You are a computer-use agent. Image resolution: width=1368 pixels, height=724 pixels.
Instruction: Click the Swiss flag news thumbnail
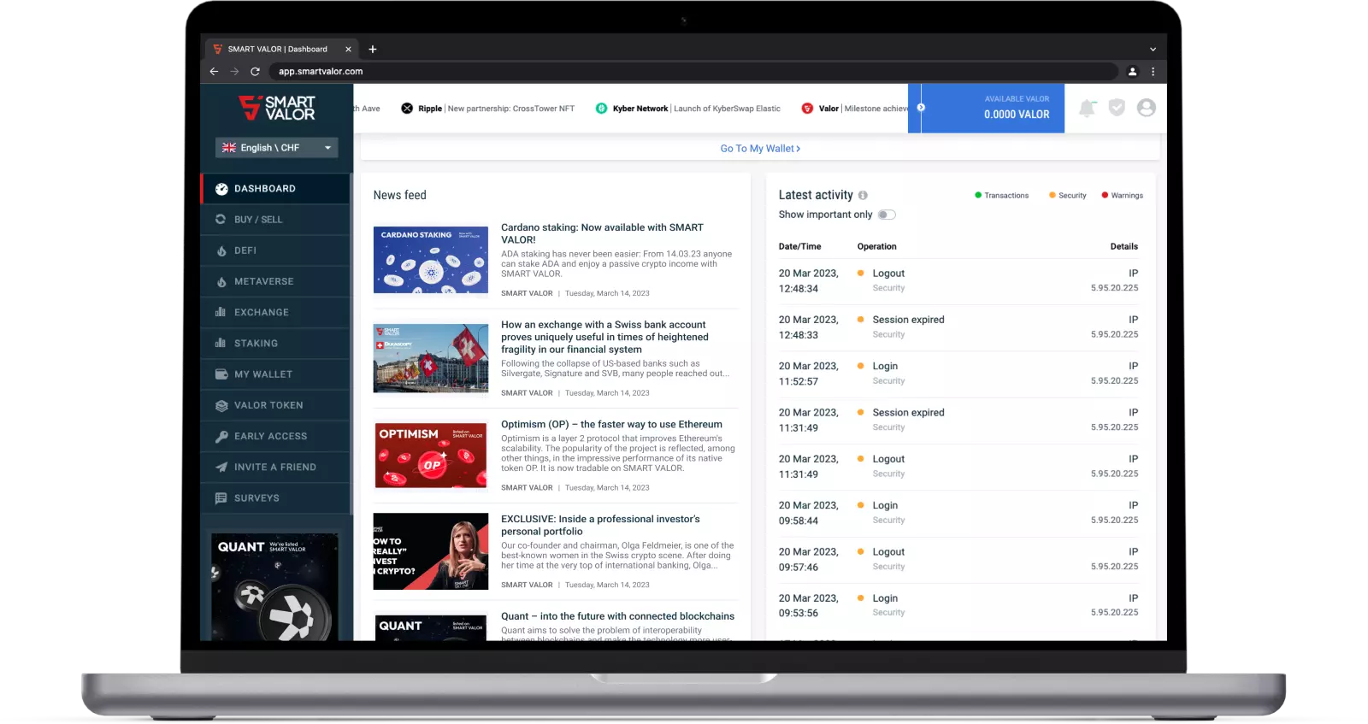[431, 358]
